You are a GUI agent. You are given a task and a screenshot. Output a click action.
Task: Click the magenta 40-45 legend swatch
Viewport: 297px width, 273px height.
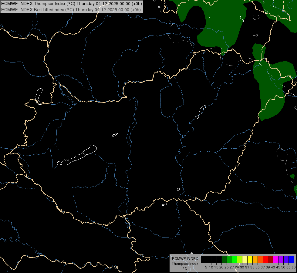(276, 259)
